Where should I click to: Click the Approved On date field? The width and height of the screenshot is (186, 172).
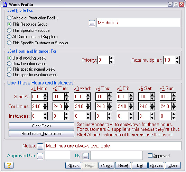(x=57, y=155)
